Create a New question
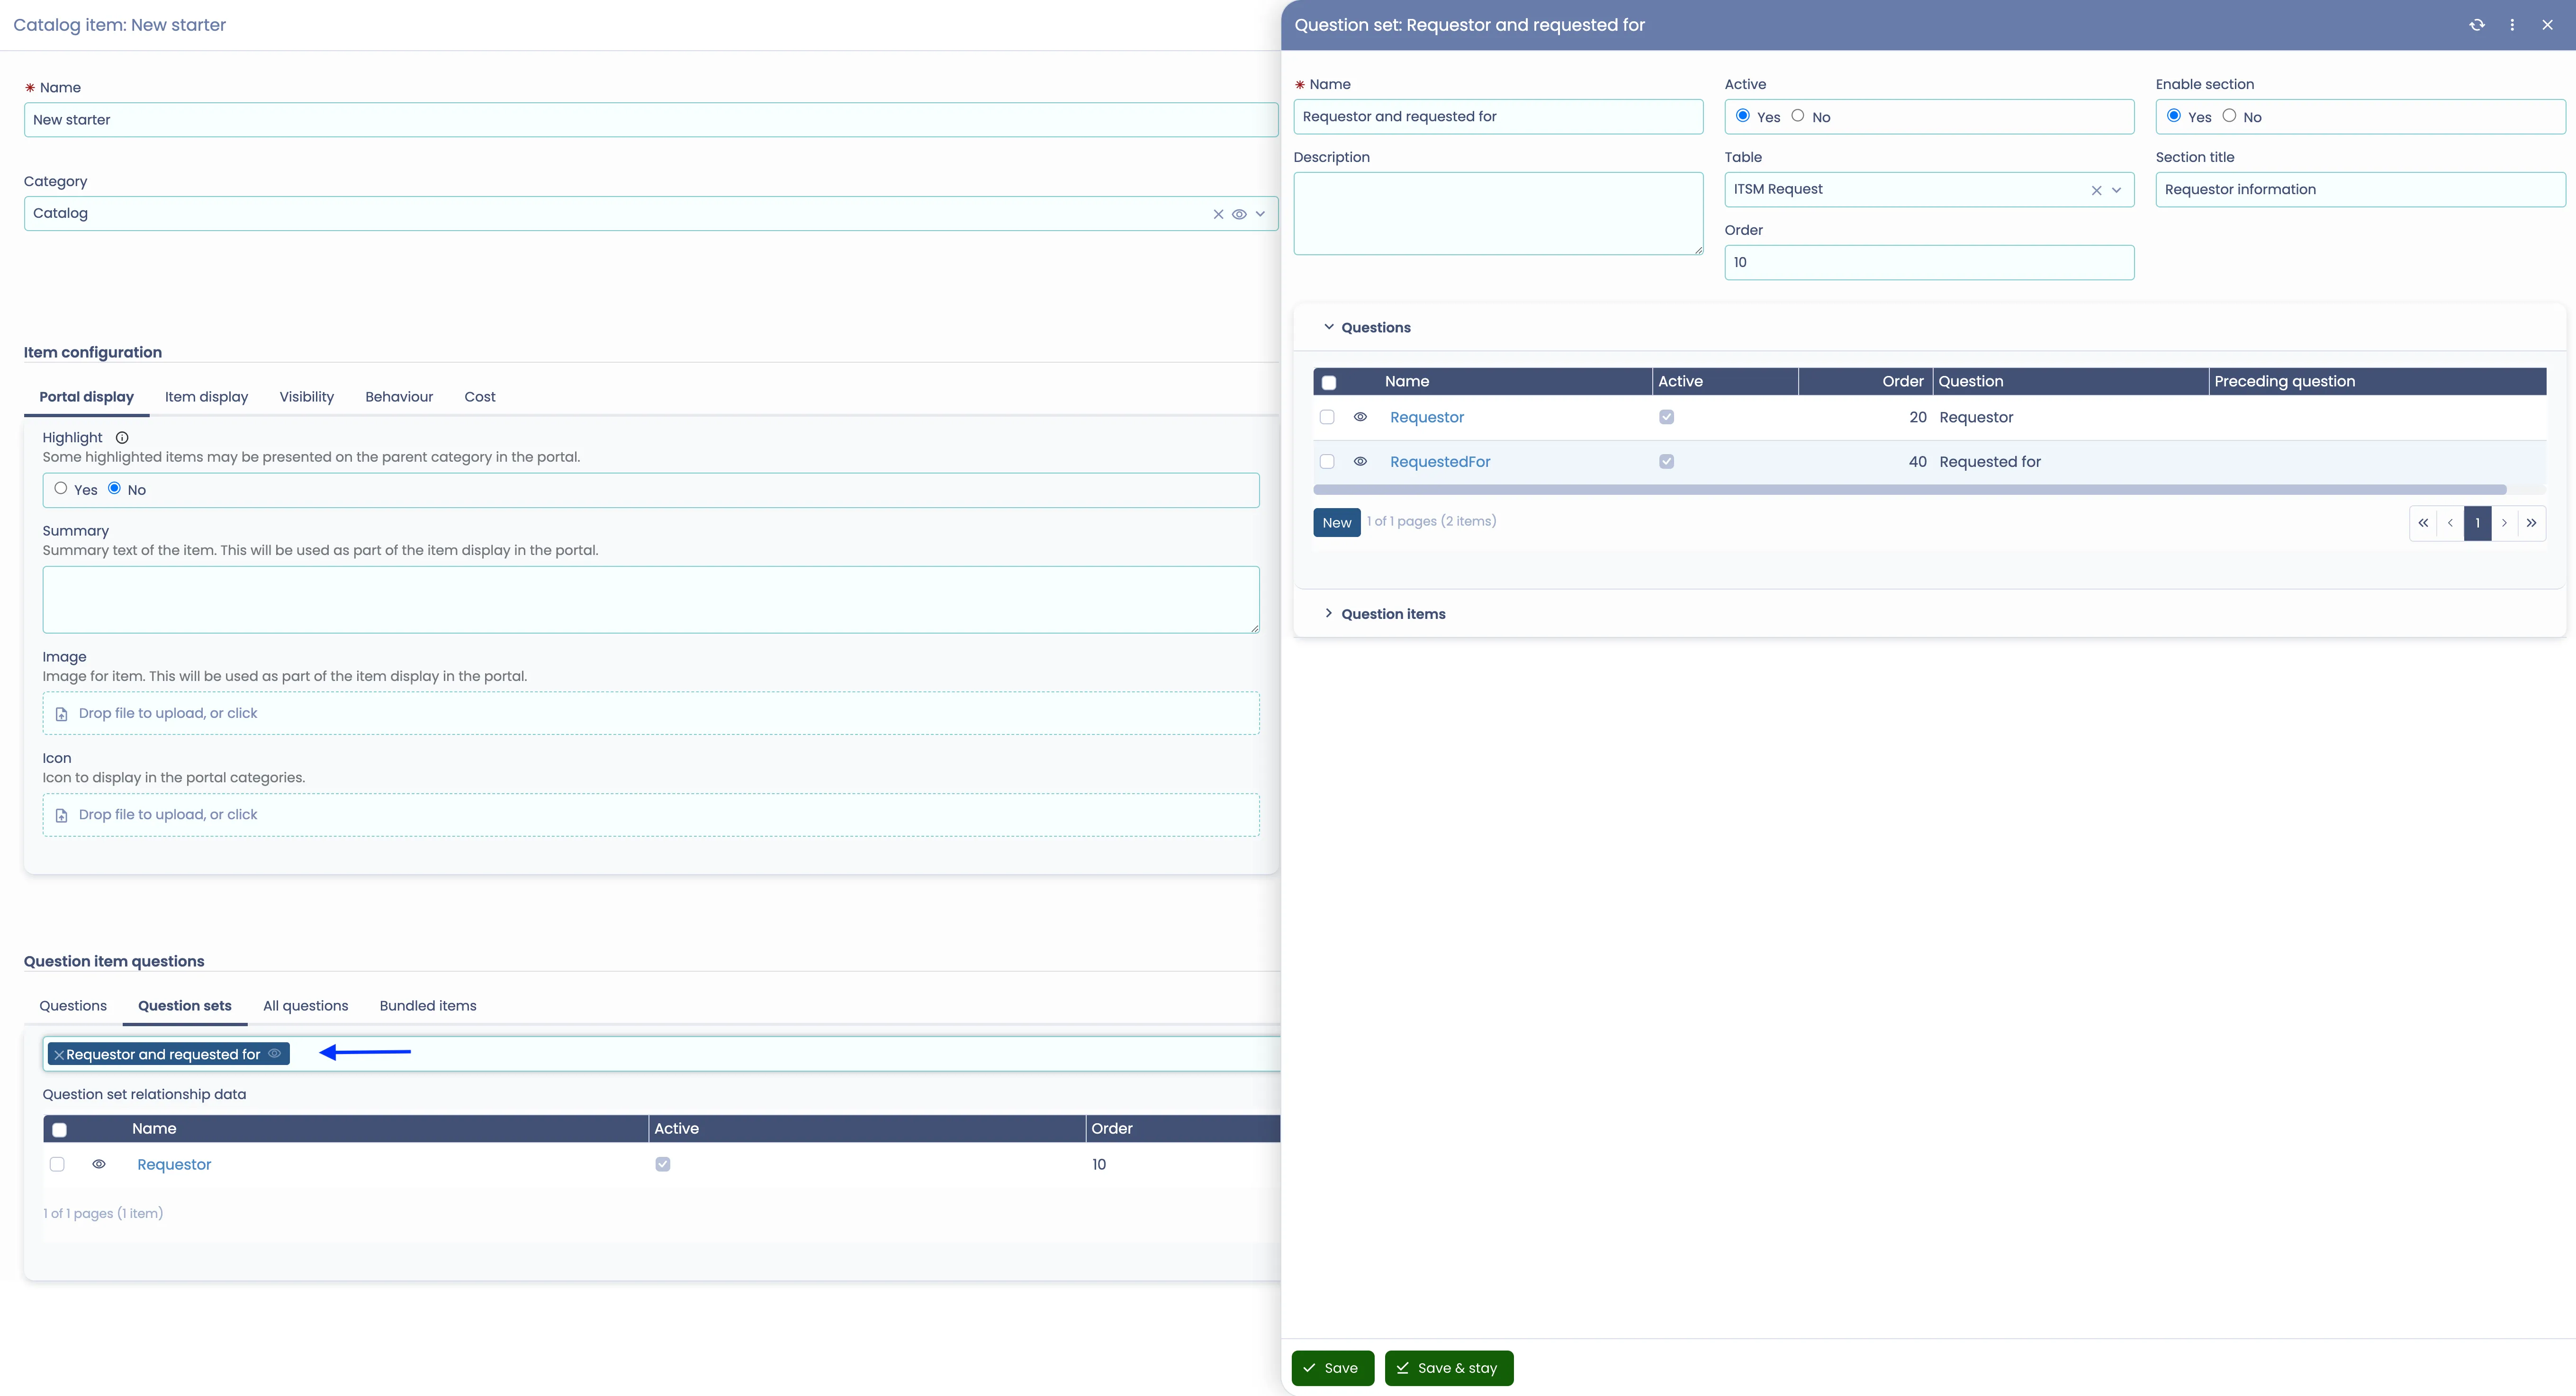Image resolution: width=2576 pixels, height=1396 pixels. [1337, 523]
